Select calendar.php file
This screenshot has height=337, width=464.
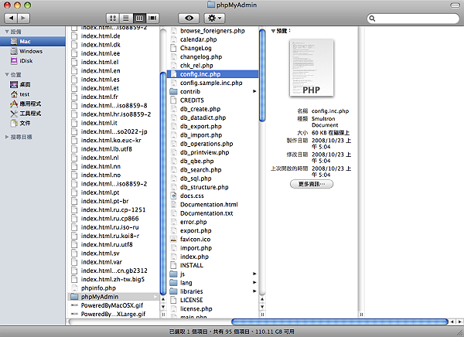point(213,39)
